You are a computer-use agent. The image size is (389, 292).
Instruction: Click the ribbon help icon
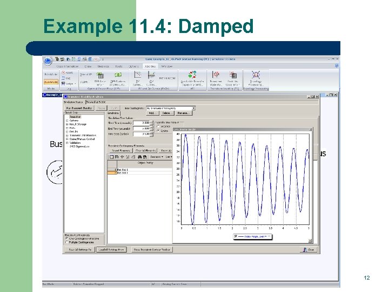(337, 66)
